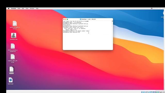Click the 'import numpy as np' line
The height and width of the screenshot is (93, 165).
click(x=71, y=30)
